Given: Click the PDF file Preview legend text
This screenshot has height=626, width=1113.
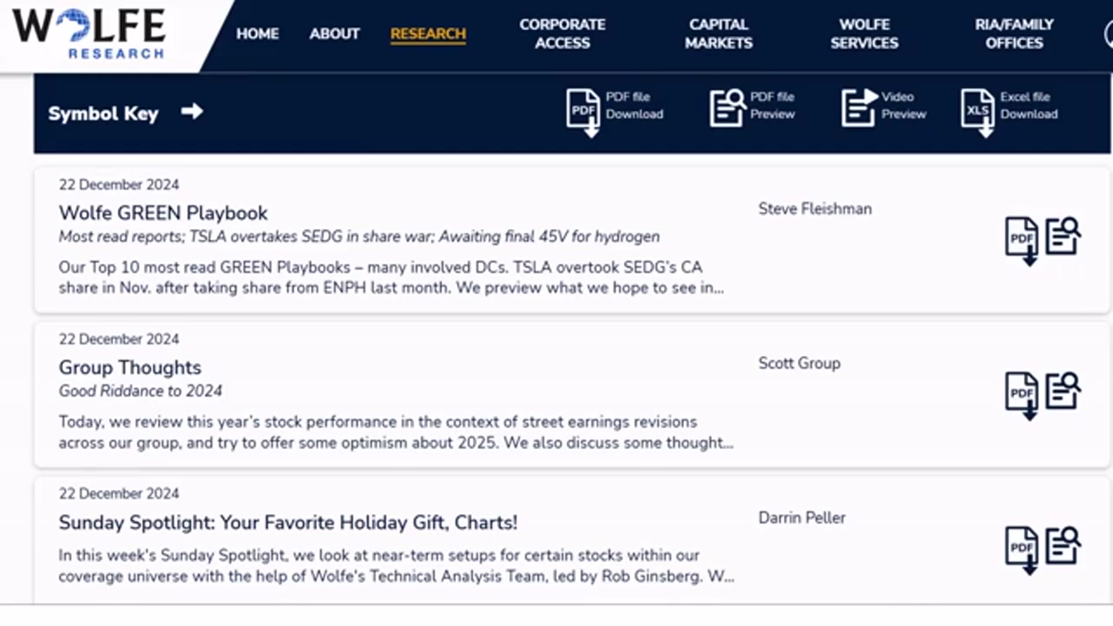Looking at the screenshot, I should [772, 105].
